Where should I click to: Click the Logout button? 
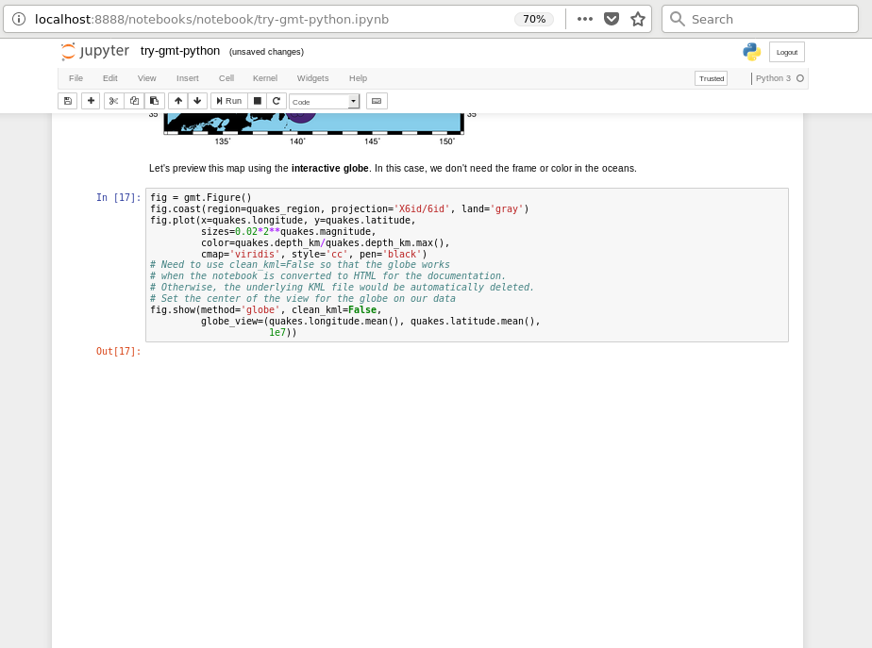(786, 52)
